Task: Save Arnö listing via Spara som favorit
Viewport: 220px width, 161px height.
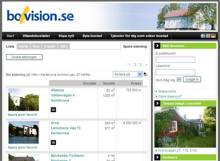Action: click(22, 147)
